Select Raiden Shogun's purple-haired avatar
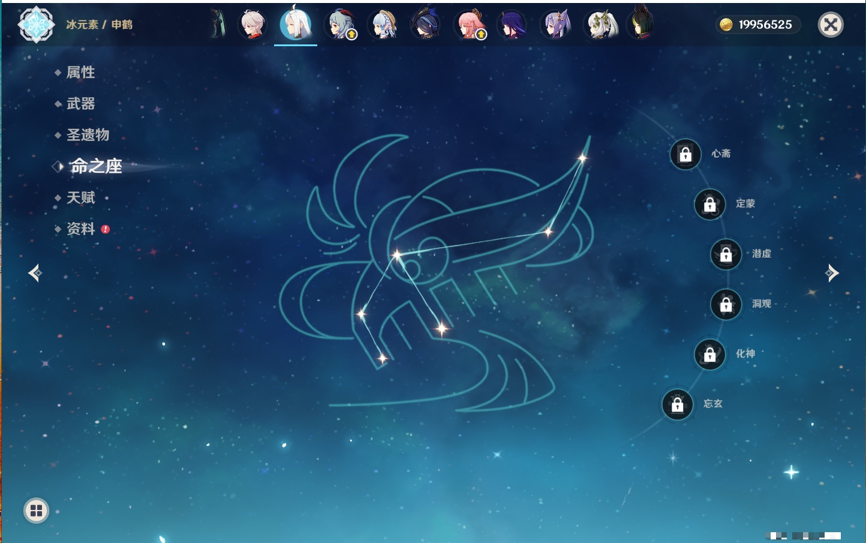Viewport: 866px width, 543px height. [512, 25]
